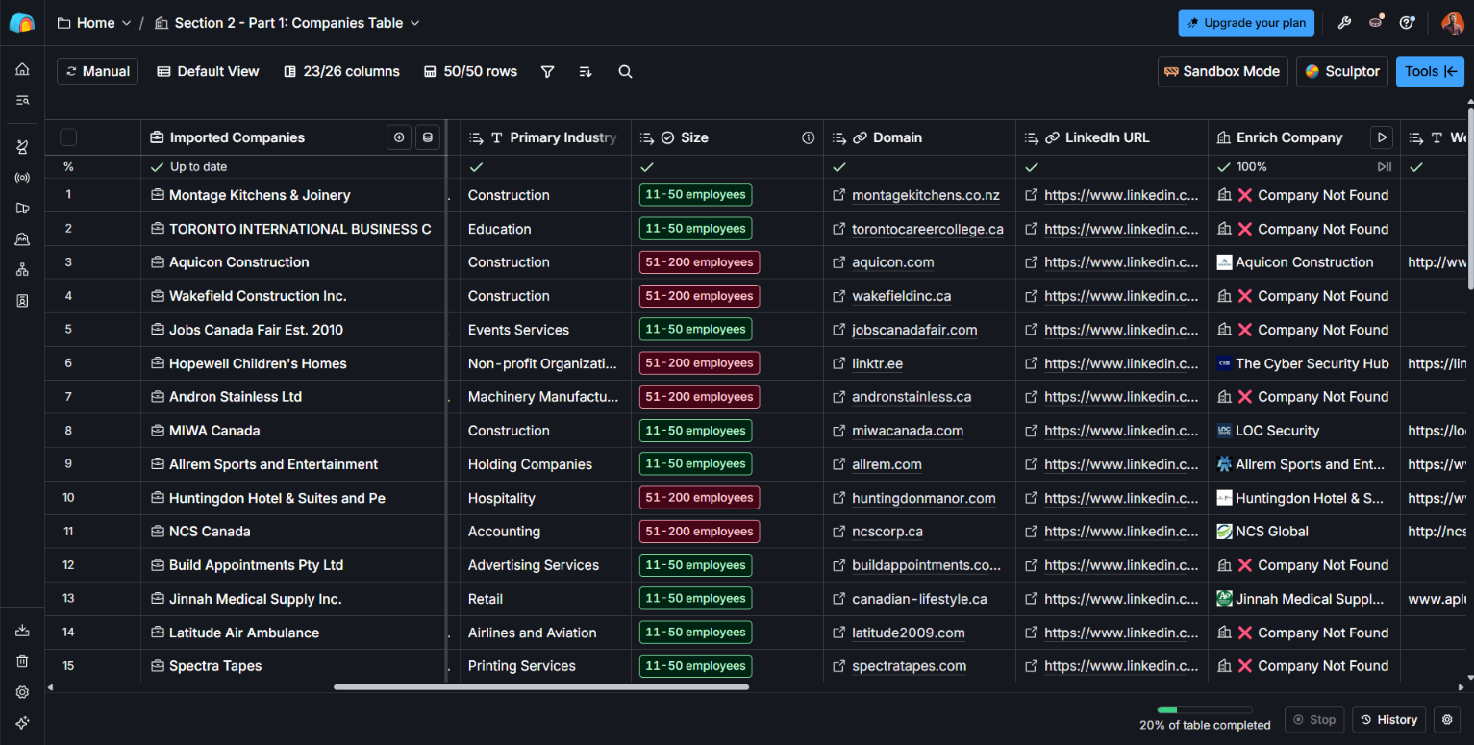Select the Montage Kitchens & Joinery cell

click(x=293, y=195)
